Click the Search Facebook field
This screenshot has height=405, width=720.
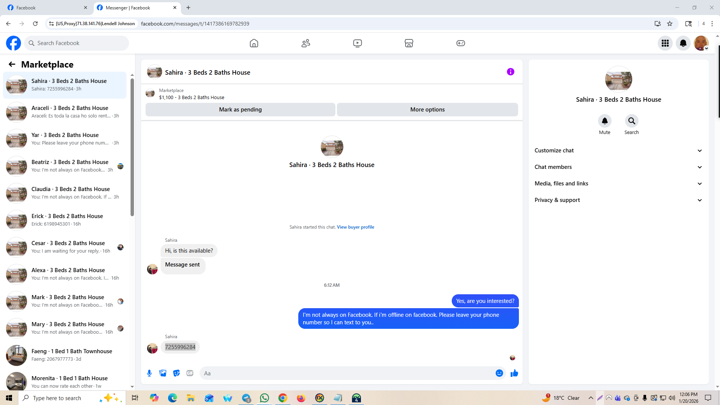[x=77, y=43]
